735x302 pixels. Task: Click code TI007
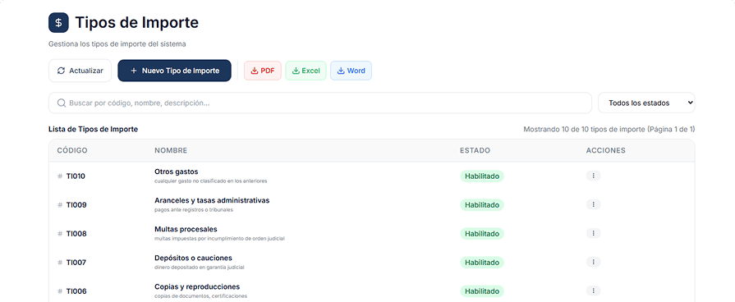(76, 263)
